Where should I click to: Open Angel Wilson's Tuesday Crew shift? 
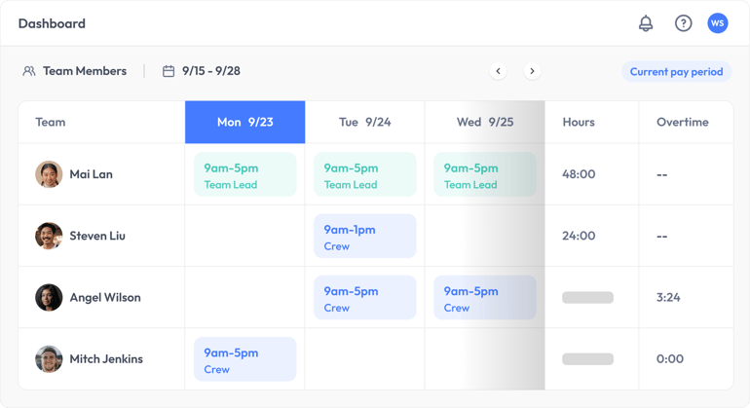pos(365,298)
